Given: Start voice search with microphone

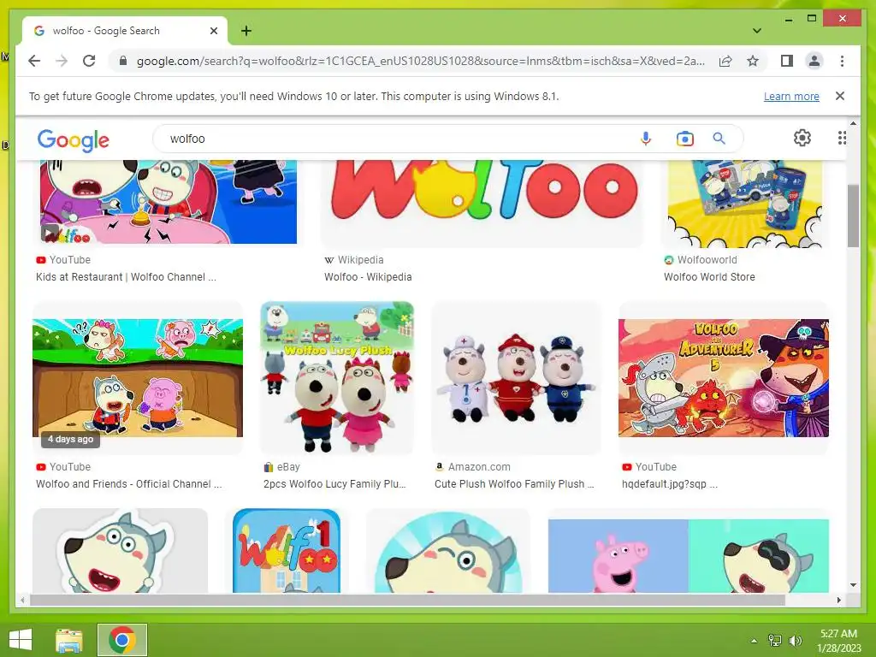Looking at the screenshot, I should point(645,138).
